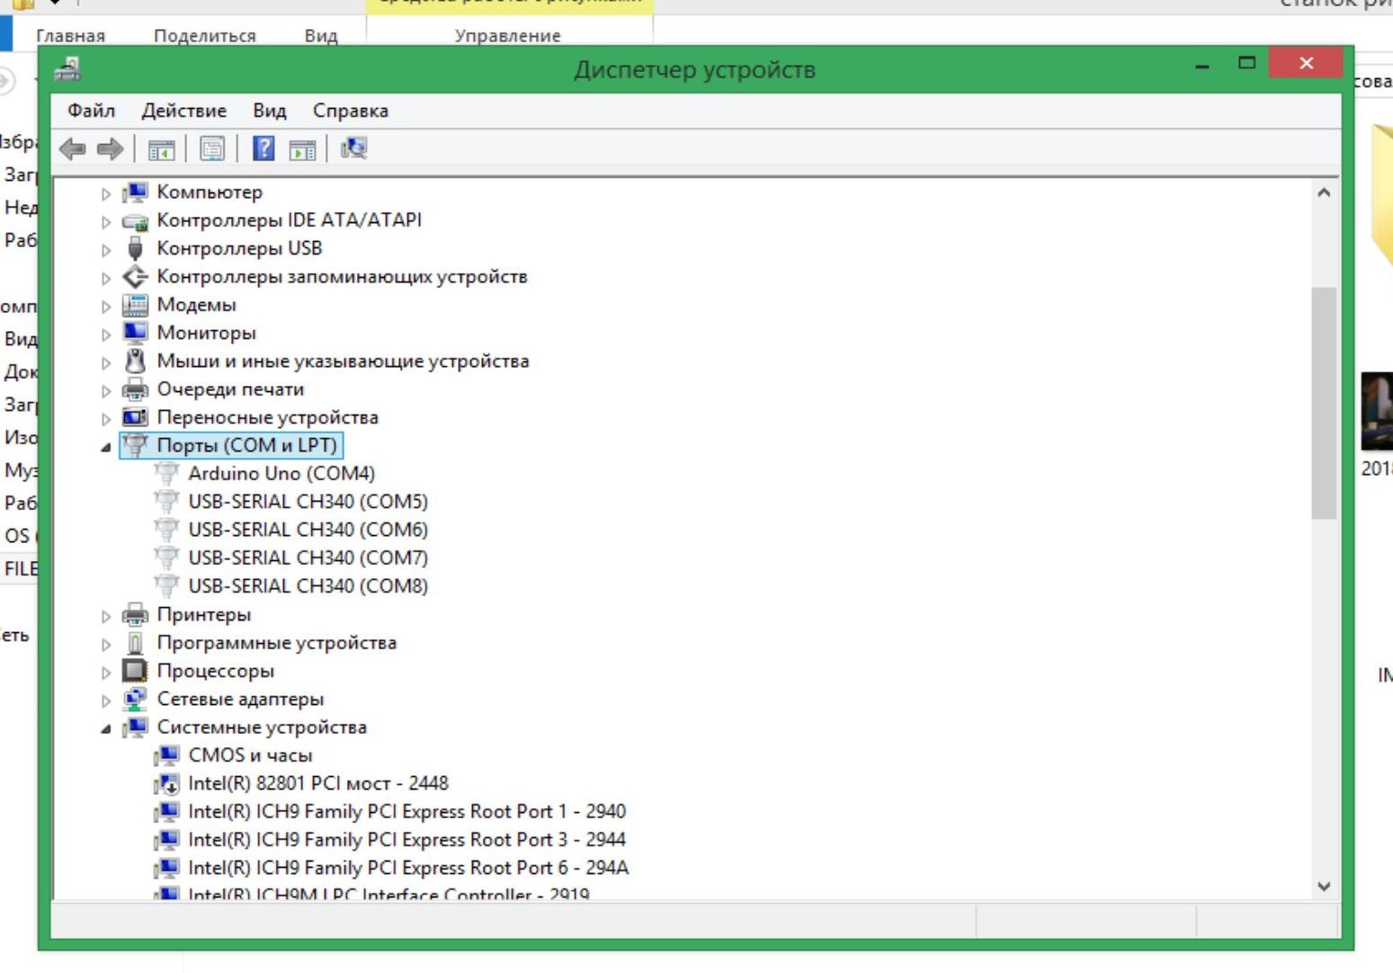Viewport: 1393px width, 973px height.
Task: Switch to the Поделиться ribbon tab
Action: tap(204, 36)
